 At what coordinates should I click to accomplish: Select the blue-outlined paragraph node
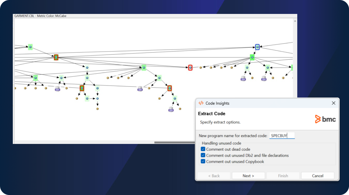pos(257,47)
